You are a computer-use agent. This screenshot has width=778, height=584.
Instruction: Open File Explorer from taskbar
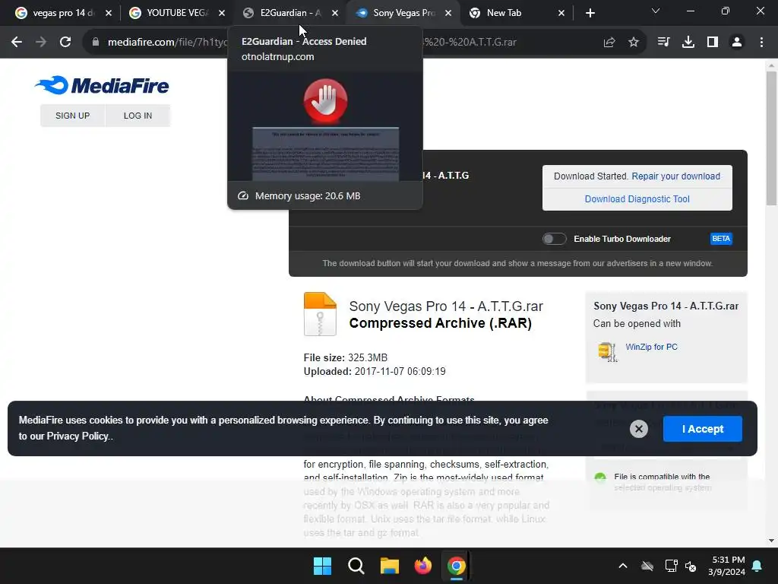[390, 566]
